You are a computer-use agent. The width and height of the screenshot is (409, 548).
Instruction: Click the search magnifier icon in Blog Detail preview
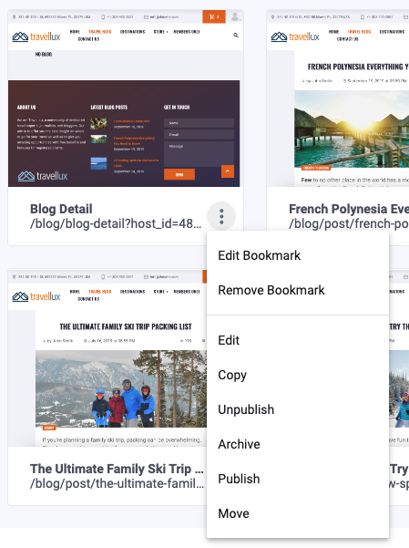point(236,36)
